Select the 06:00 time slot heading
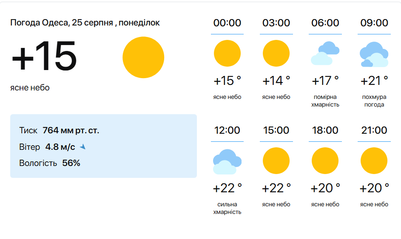The width and height of the screenshot is (401, 239). 325,23
